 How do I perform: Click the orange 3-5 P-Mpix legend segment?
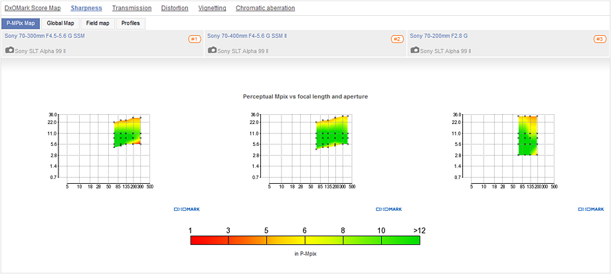click(248, 241)
